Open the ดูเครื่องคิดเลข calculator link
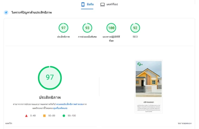 (60, 108)
